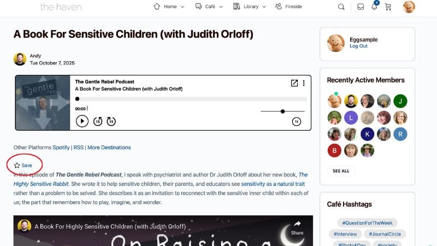This screenshot has height=246, width=437.
Task: Change the 1x playback speed
Action: 297,121
